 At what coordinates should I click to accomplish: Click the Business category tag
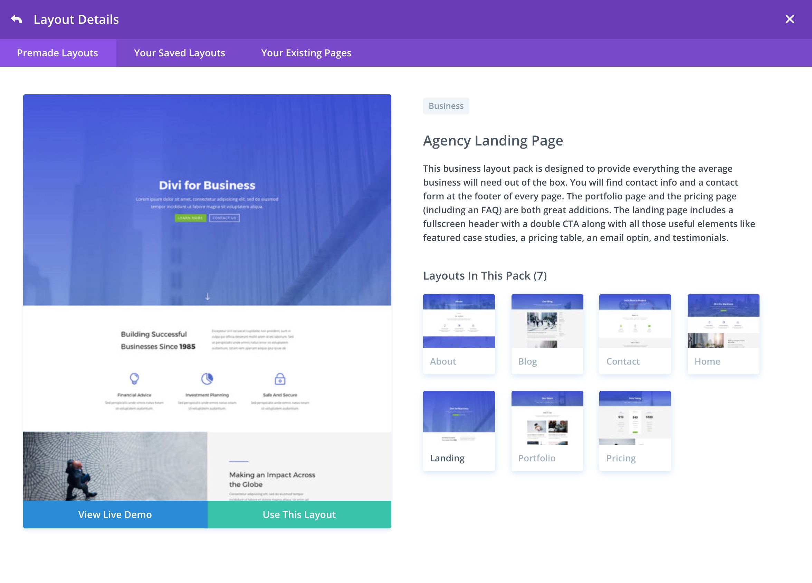446,106
